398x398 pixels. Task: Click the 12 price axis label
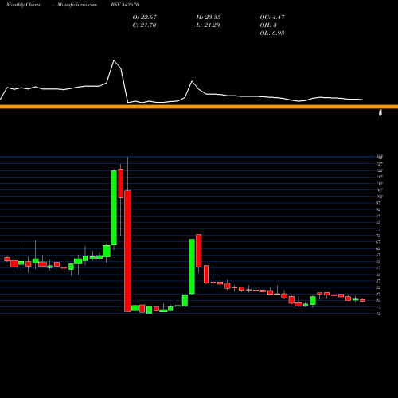pos(378,314)
